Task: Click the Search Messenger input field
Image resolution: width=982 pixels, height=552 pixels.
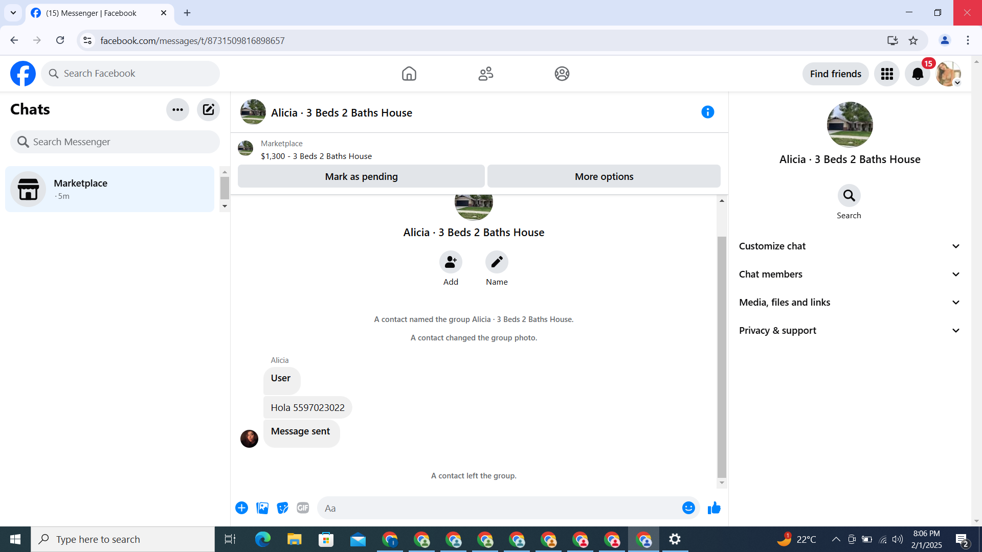Action: click(x=115, y=142)
